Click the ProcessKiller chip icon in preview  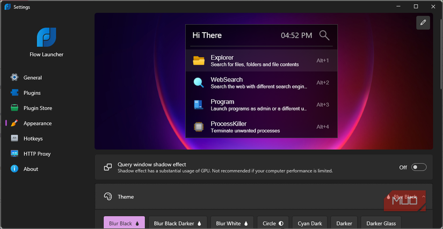199,127
